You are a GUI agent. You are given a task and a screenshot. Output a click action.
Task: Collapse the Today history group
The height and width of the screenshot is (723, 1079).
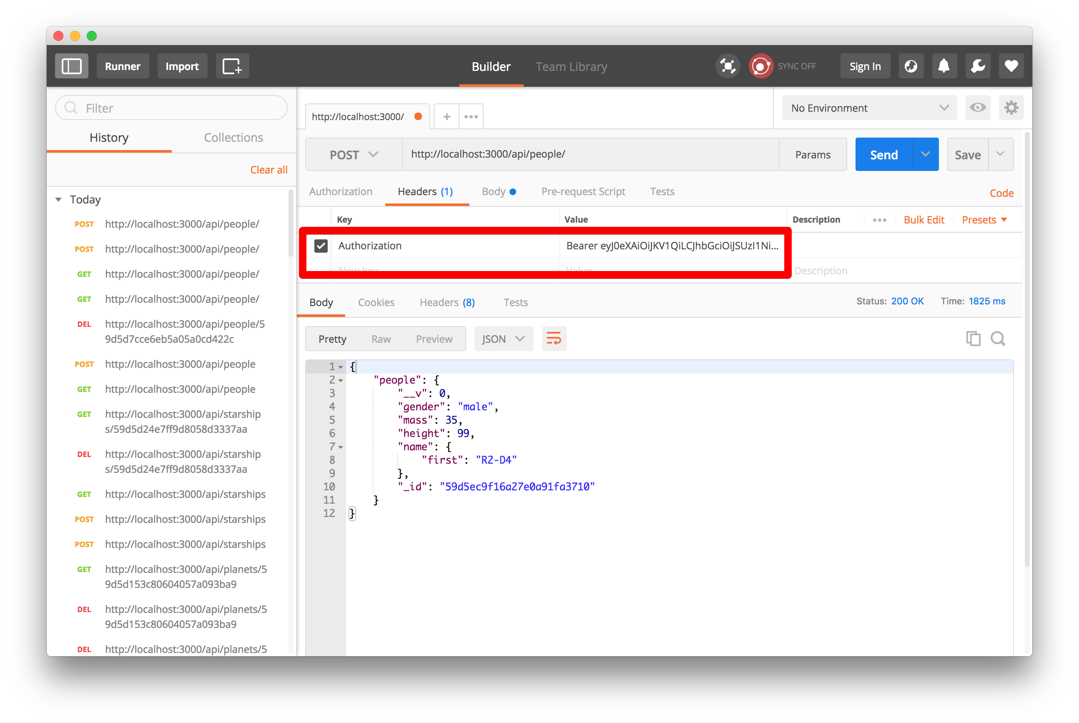click(x=58, y=200)
